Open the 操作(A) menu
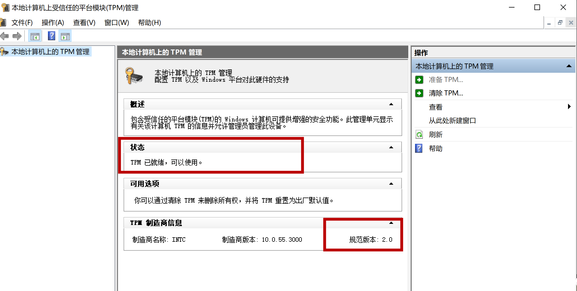 [x=52, y=23]
